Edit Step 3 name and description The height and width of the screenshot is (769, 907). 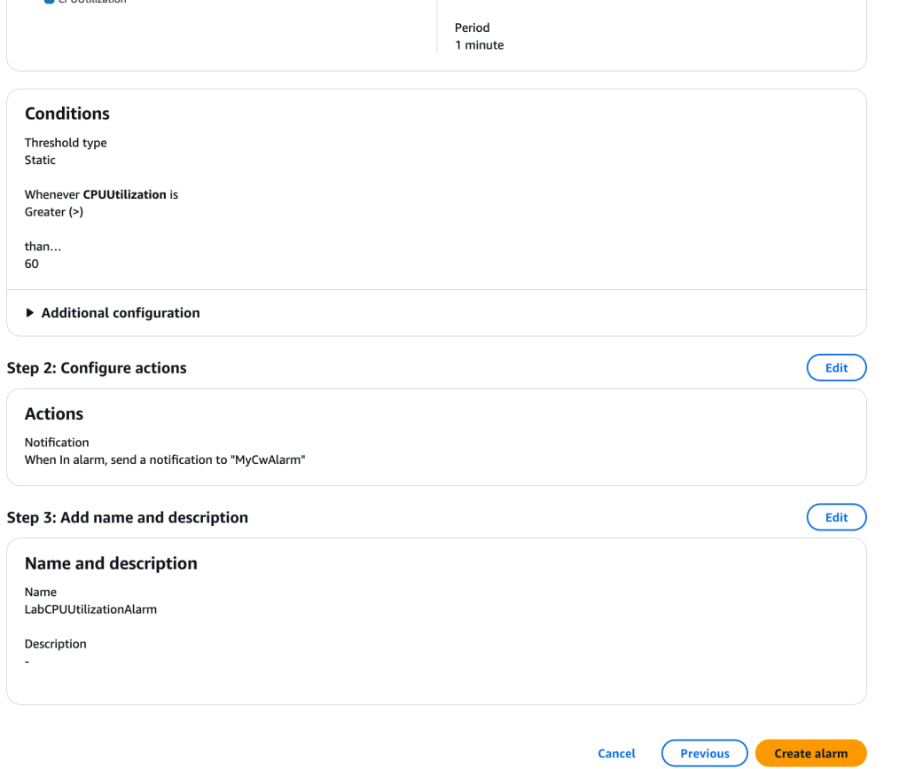click(836, 518)
